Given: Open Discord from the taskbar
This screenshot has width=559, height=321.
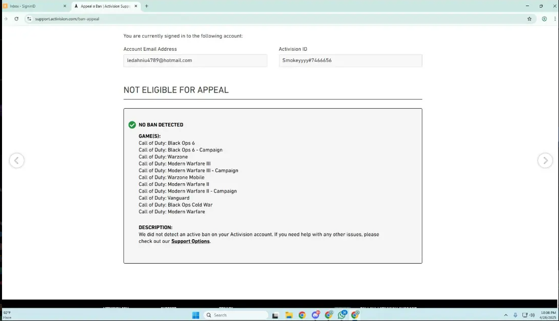Looking at the screenshot, I should (x=316, y=315).
